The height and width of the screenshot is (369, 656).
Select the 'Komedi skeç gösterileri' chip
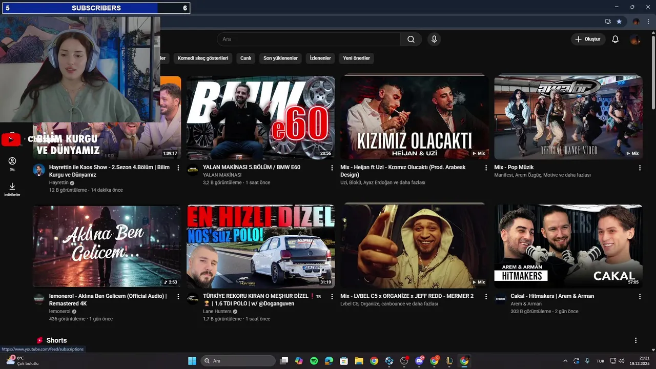(x=203, y=58)
